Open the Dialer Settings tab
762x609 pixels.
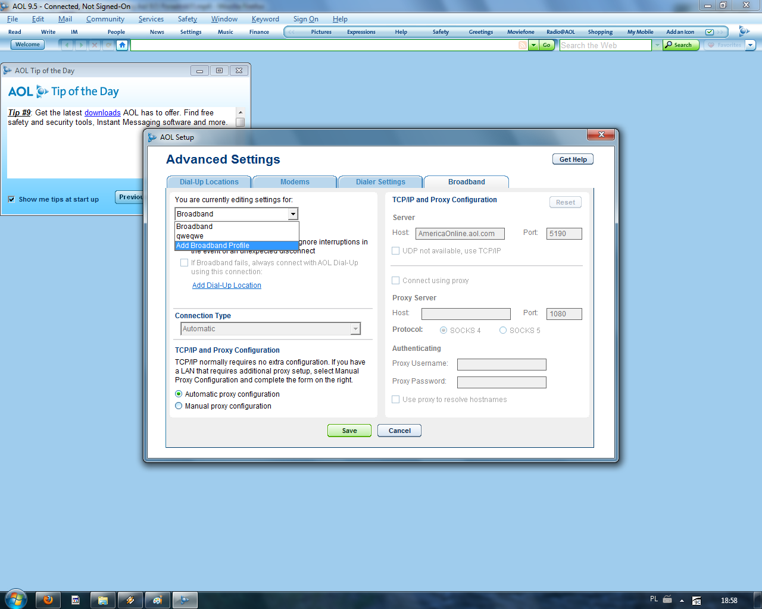coord(380,182)
